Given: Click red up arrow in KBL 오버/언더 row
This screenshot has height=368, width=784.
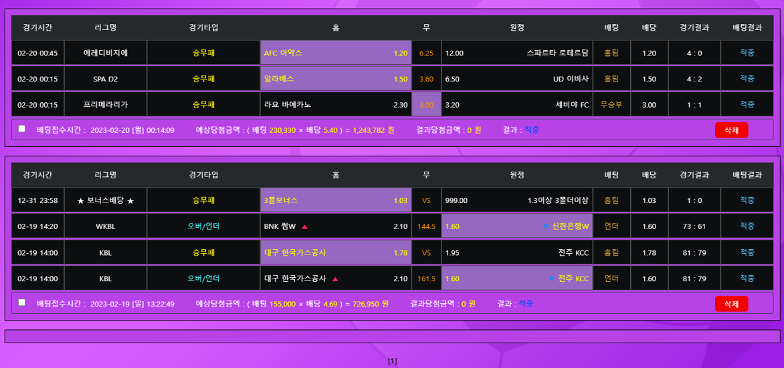Looking at the screenshot, I should pos(335,279).
